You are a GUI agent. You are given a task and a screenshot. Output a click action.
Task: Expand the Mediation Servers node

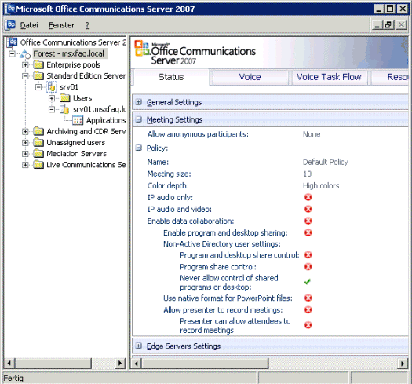(x=25, y=154)
